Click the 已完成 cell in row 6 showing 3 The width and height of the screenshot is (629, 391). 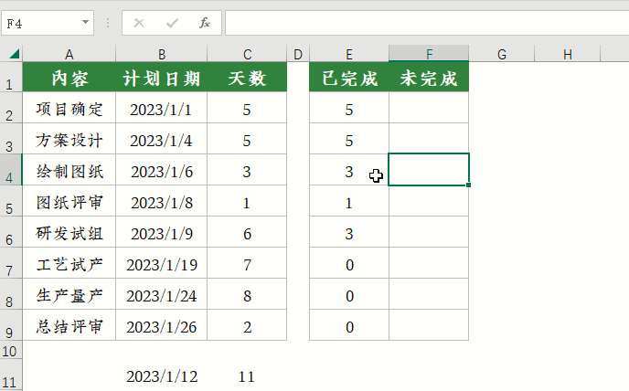349,232
